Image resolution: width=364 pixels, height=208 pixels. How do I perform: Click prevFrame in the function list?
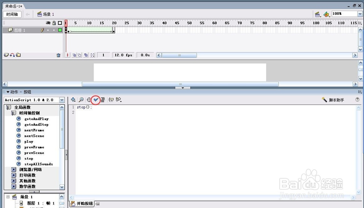coord(34,147)
